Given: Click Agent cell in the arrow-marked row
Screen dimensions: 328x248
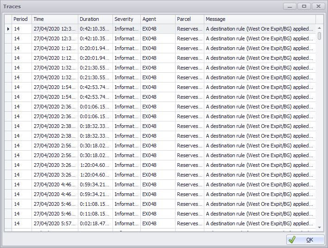Looking at the screenshot, I should [158, 29].
